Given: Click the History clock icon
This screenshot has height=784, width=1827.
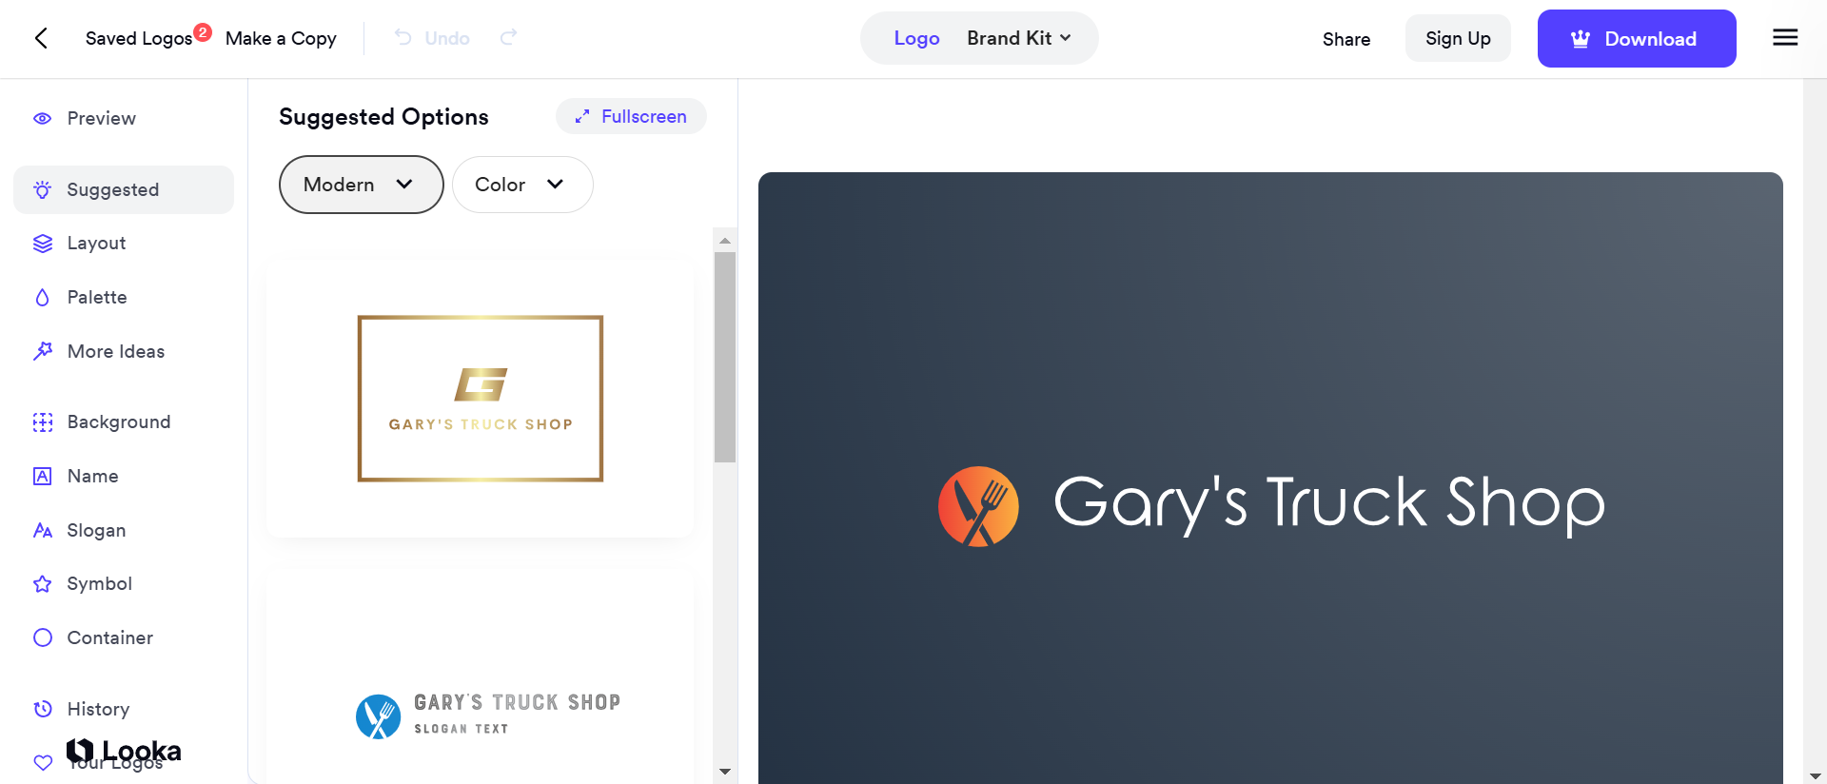Looking at the screenshot, I should pyautogui.click(x=43, y=709).
